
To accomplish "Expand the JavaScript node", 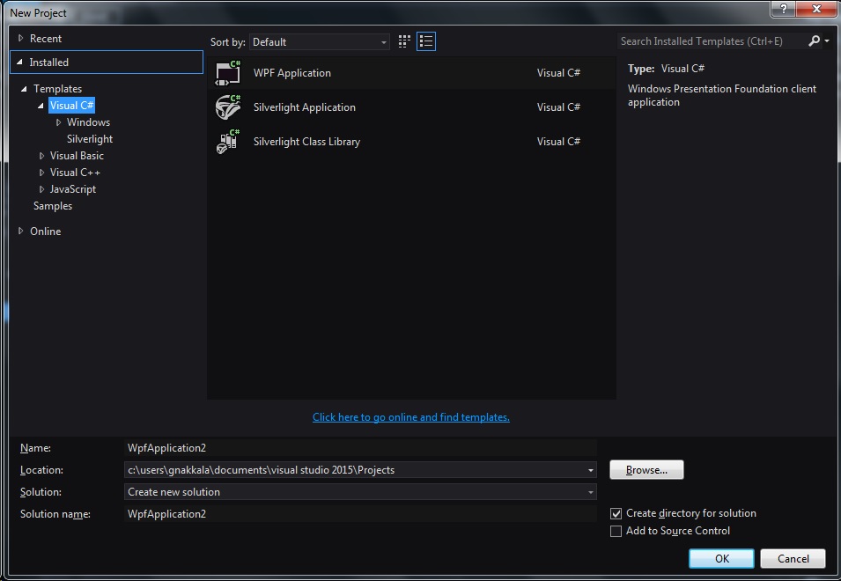I will click(41, 188).
